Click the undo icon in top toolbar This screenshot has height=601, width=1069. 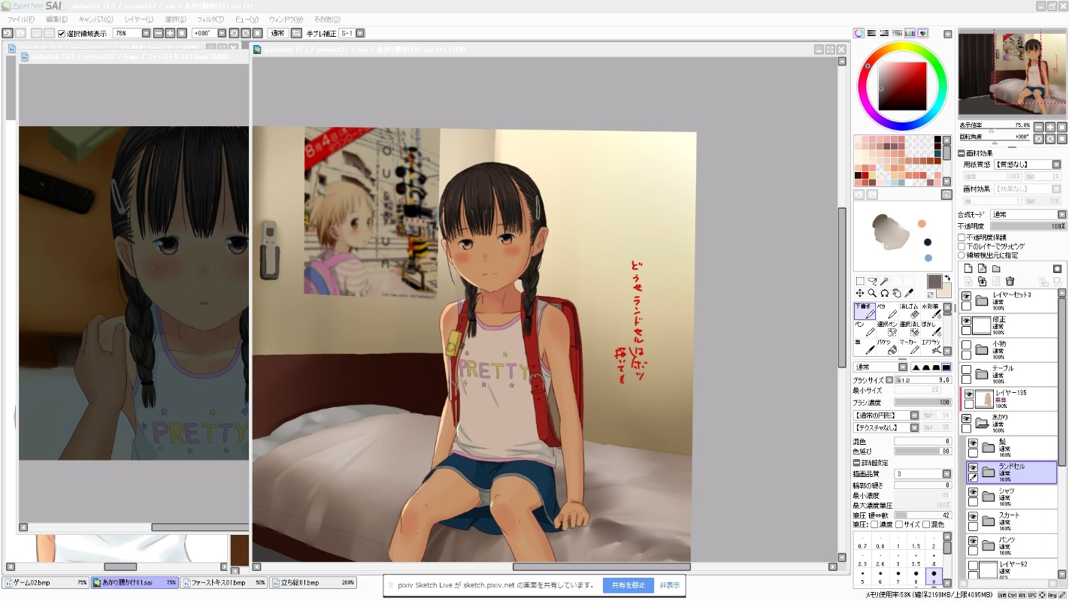(x=7, y=33)
